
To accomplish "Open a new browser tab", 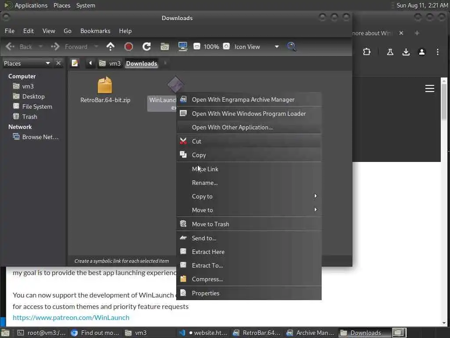I will tap(417, 33).
